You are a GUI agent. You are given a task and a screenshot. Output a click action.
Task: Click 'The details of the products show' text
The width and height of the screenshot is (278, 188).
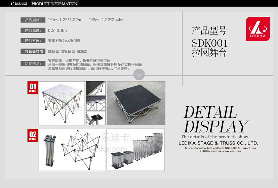click(x=214, y=137)
